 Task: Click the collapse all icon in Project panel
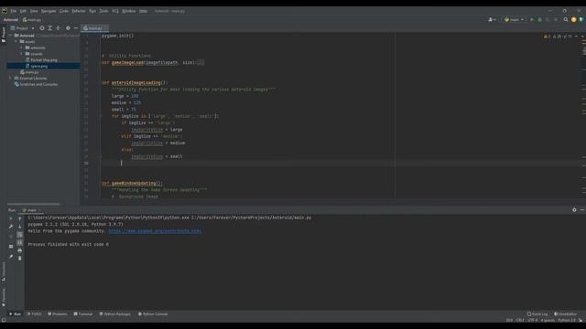click(x=59, y=28)
